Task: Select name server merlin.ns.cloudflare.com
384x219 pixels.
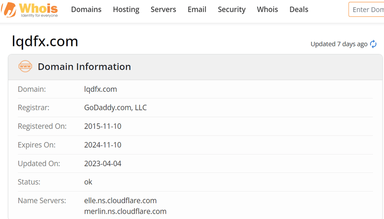Action: 125,211
